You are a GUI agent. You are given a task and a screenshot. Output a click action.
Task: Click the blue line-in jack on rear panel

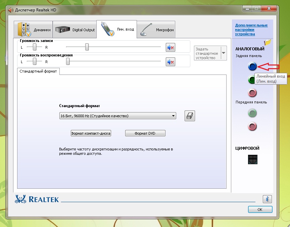coord(252,66)
